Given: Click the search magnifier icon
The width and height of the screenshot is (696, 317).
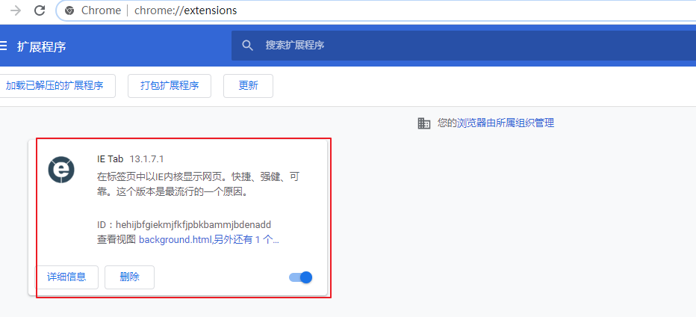Looking at the screenshot, I should [x=247, y=46].
